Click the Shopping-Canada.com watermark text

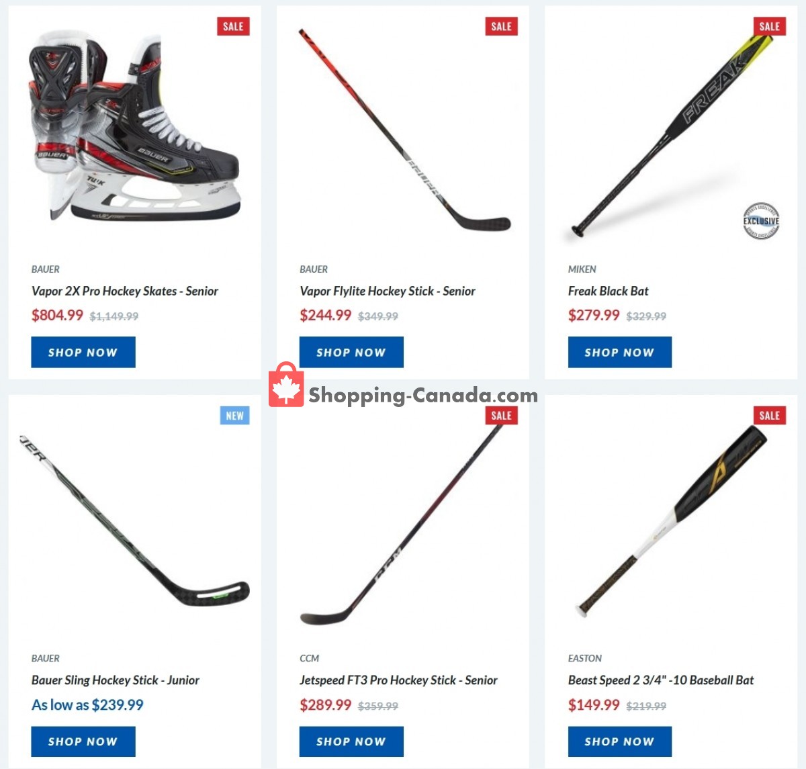pos(423,396)
